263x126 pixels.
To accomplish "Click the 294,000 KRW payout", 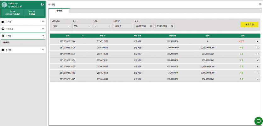I will pyautogui.click(x=208, y=79).
